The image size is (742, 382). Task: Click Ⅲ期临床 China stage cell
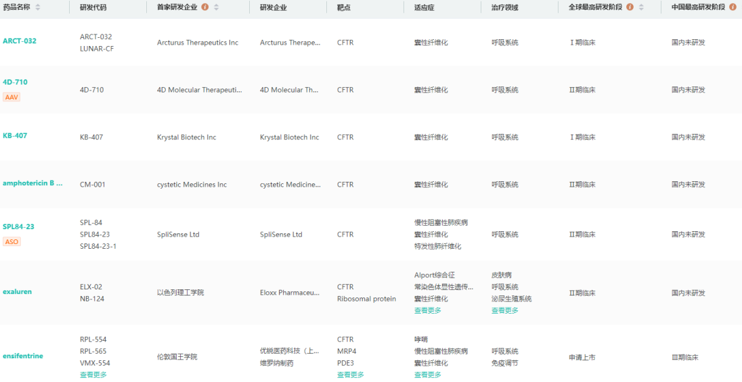tap(684, 357)
